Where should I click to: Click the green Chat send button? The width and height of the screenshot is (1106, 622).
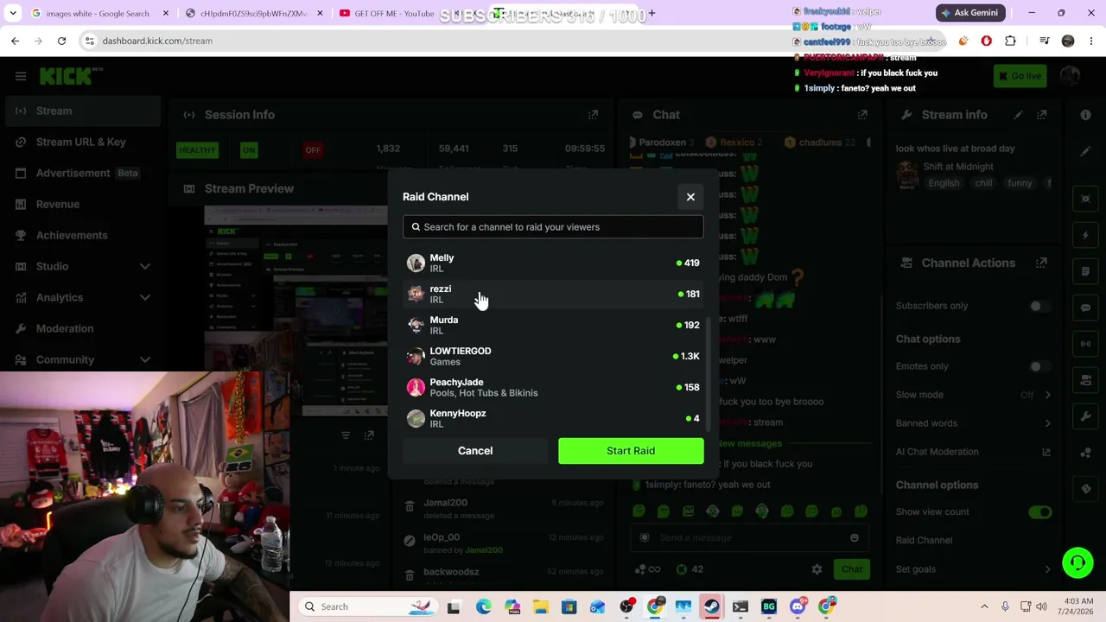tap(851, 569)
